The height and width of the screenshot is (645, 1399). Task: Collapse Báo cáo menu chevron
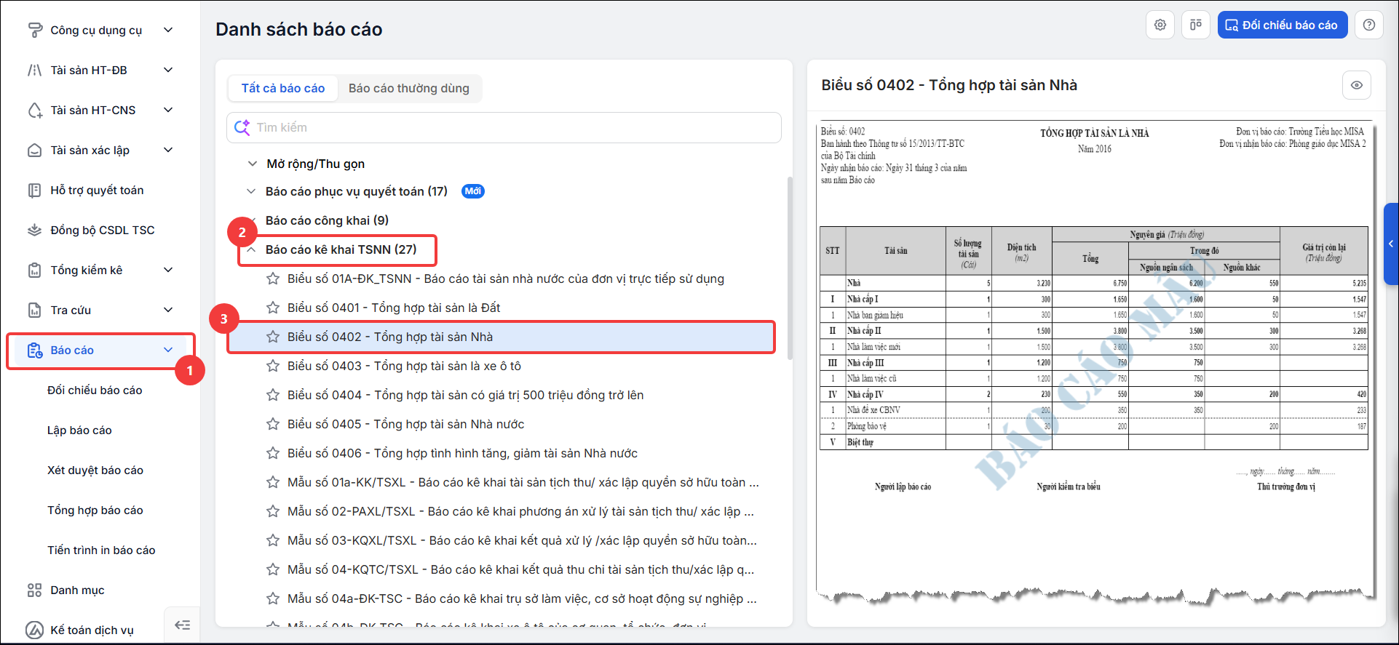click(x=168, y=350)
